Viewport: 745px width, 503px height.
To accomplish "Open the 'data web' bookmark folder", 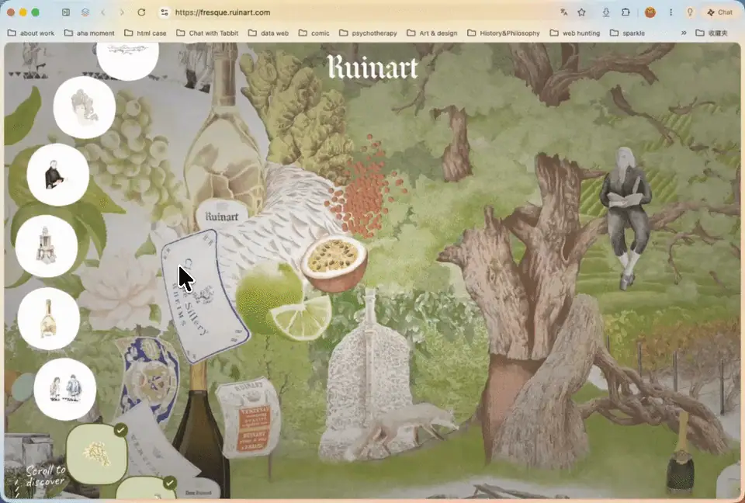I will pos(269,33).
